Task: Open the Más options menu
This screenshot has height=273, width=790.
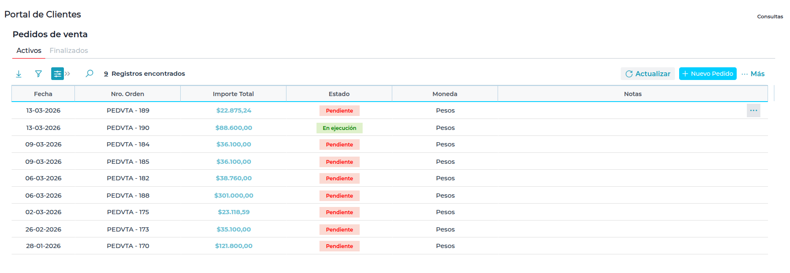Action: (753, 74)
